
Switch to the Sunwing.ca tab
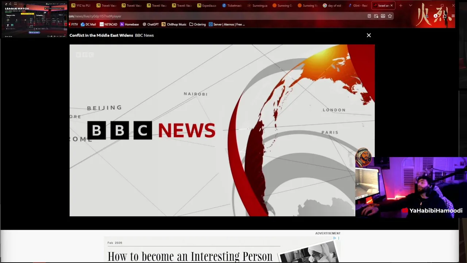pos(257,5)
